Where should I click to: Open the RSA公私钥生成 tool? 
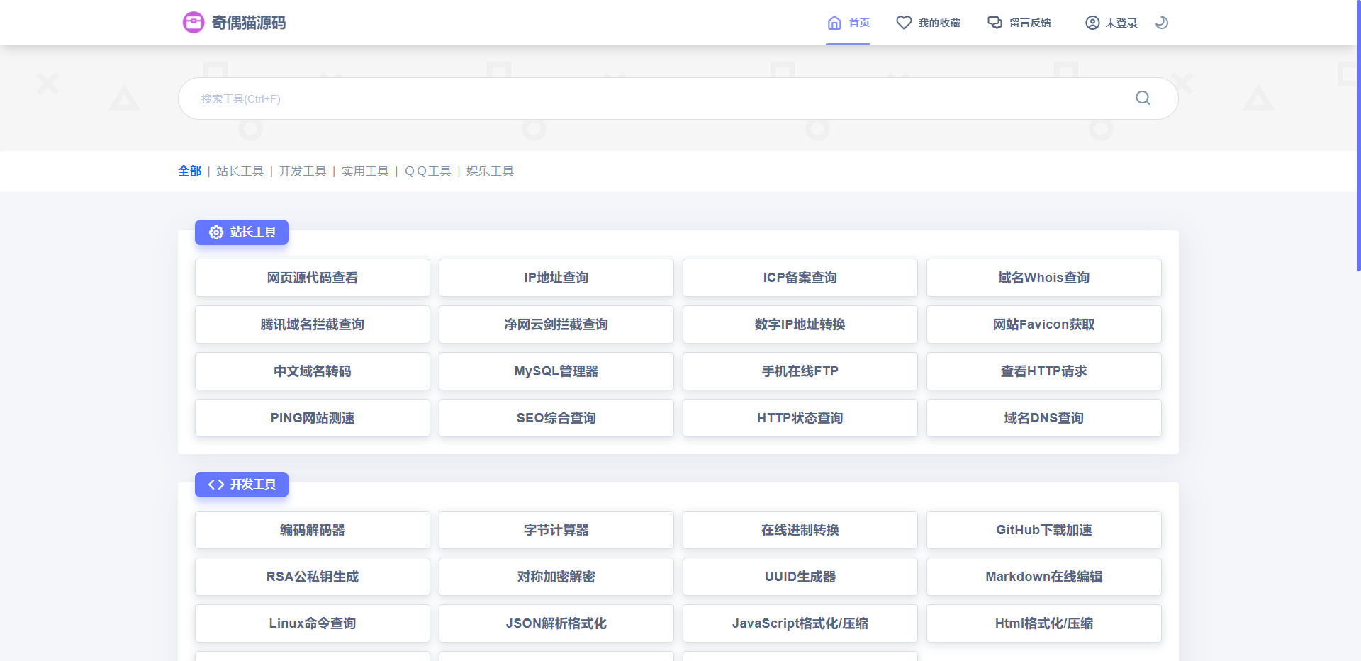point(313,577)
